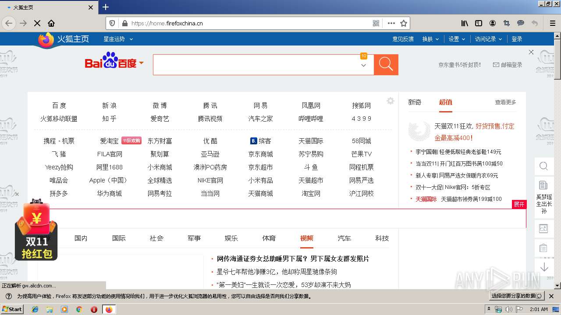This screenshot has height=315, width=561.
Task: Switch to the 超值 tab
Action: pos(445,102)
